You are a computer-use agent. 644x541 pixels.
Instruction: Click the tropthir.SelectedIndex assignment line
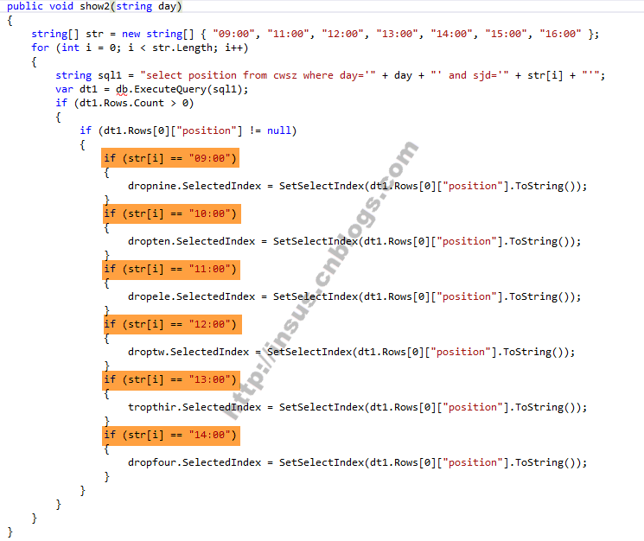[x=357, y=407]
